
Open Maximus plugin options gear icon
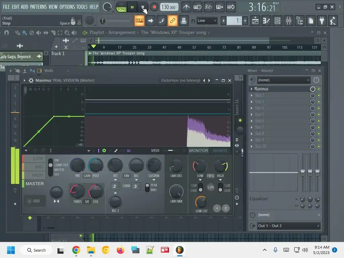[x=31, y=80]
